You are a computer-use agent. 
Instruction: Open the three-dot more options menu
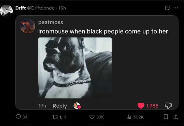[176, 8]
